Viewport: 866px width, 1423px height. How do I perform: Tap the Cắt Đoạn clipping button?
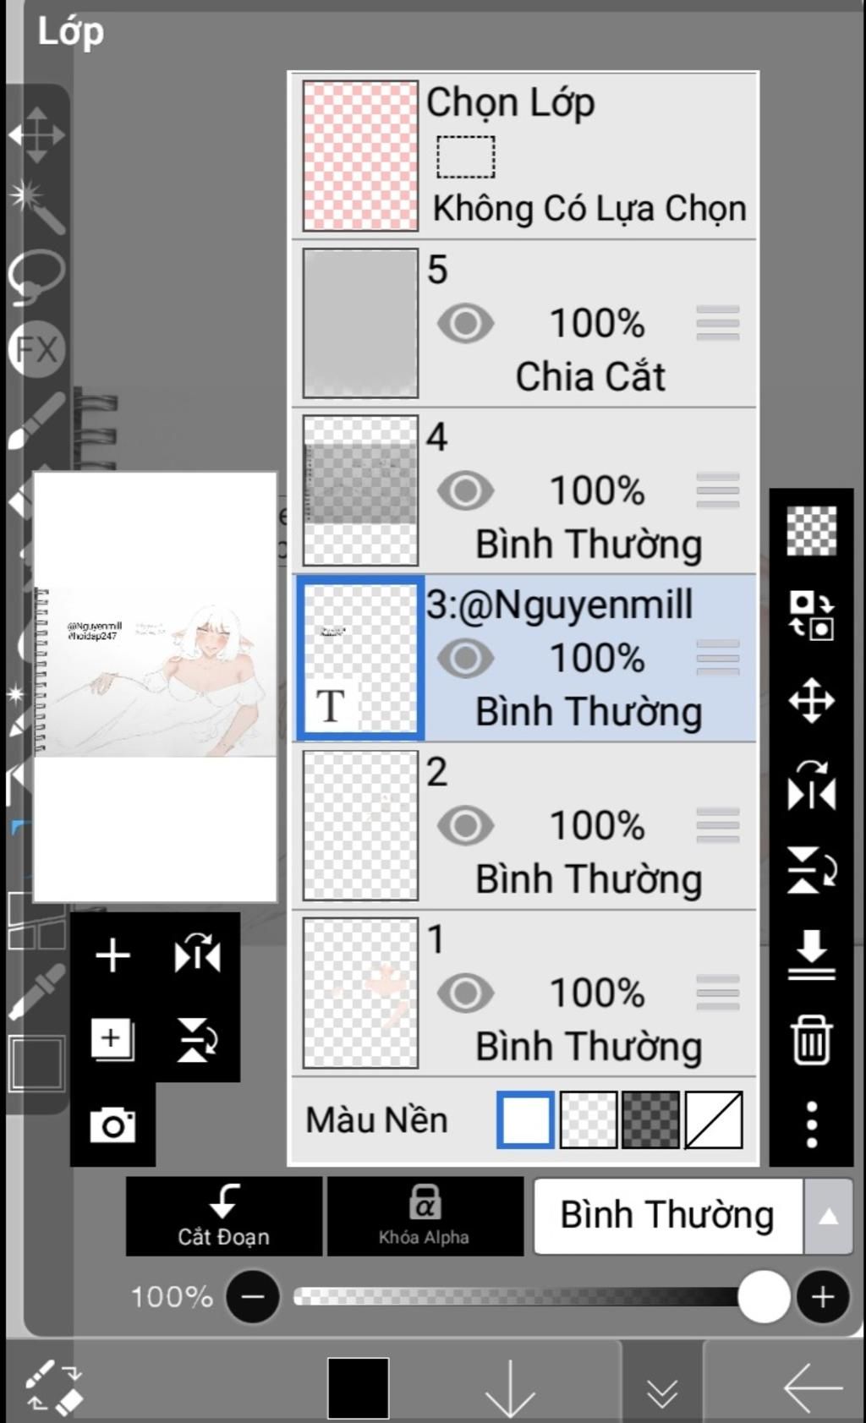click(x=224, y=1216)
